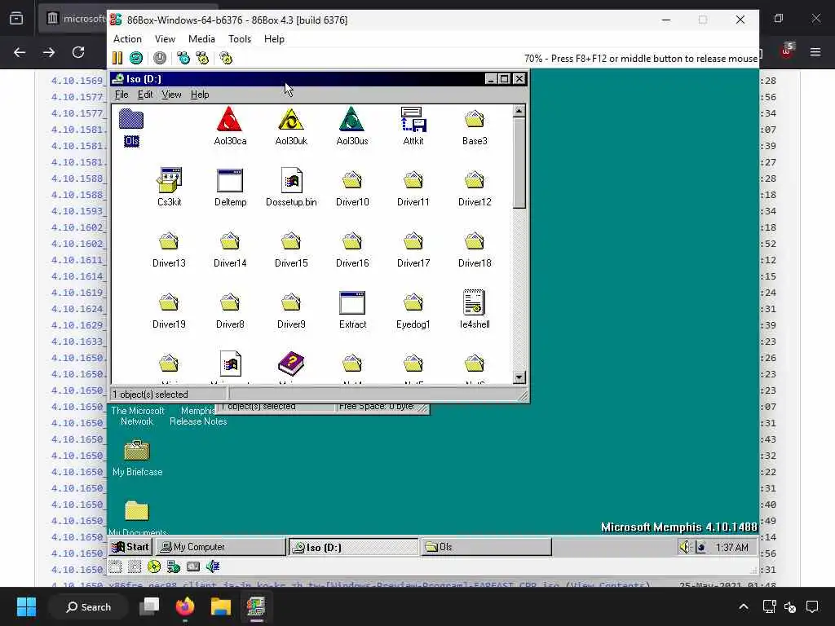The height and width of the screenshot is (626, 835).
Task: Open the View menu in Iso (D:) window
Action: click(171, 95)
